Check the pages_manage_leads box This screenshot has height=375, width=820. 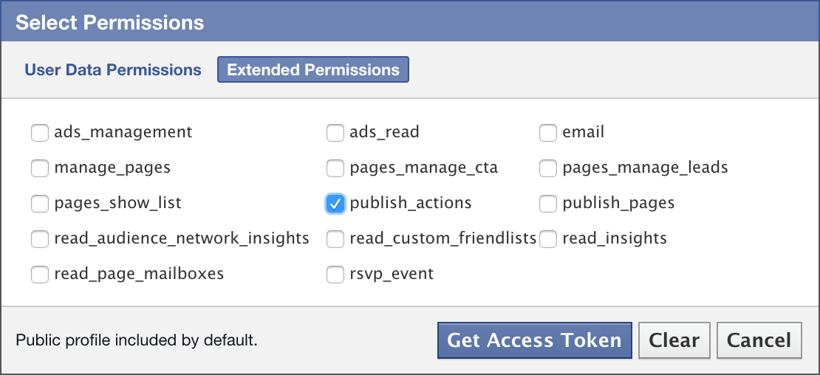point(548,168)
